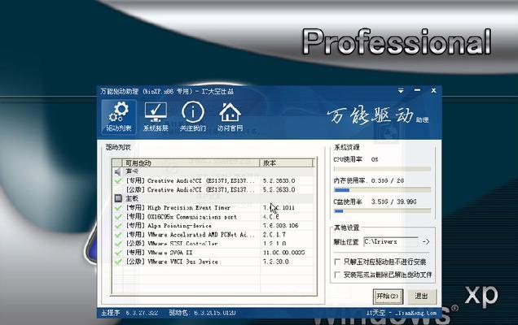Click the 解压位置 C:\Drivers path field
Viewport: 518px width, 325px height.
click(390, 241)
